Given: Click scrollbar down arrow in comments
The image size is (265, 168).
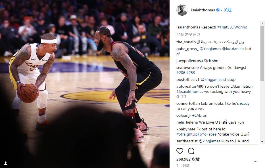Looking at the screenshot, I should point(262,142).
